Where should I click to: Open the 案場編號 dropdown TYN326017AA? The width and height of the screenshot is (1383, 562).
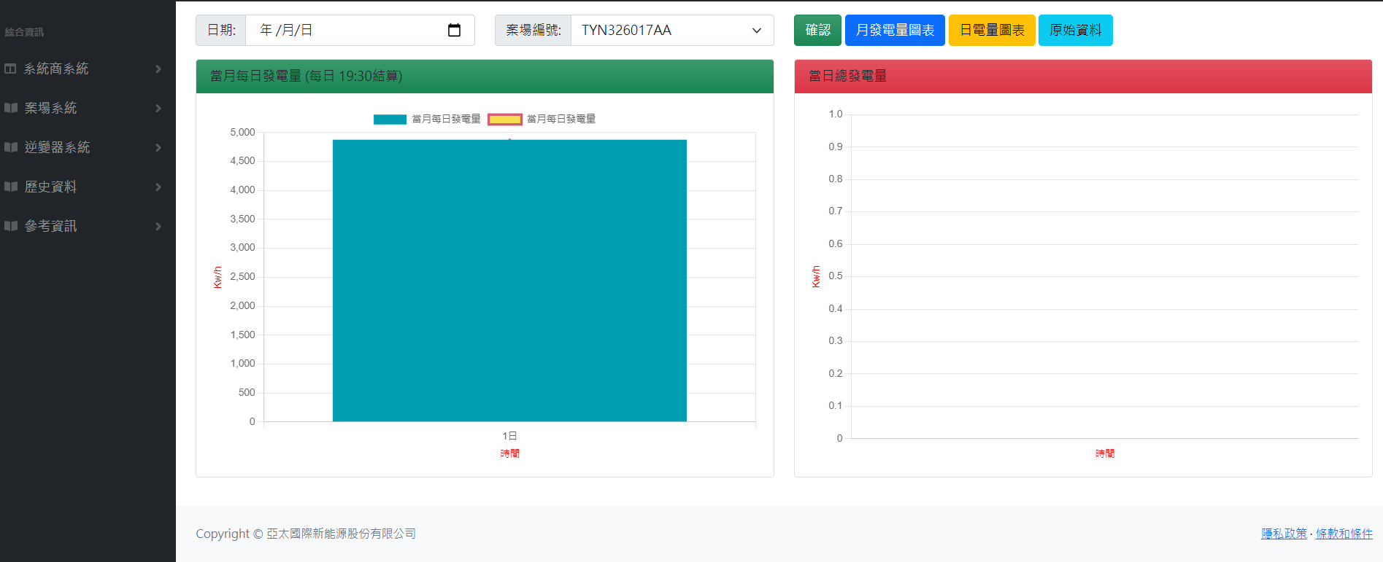(671, 30)
